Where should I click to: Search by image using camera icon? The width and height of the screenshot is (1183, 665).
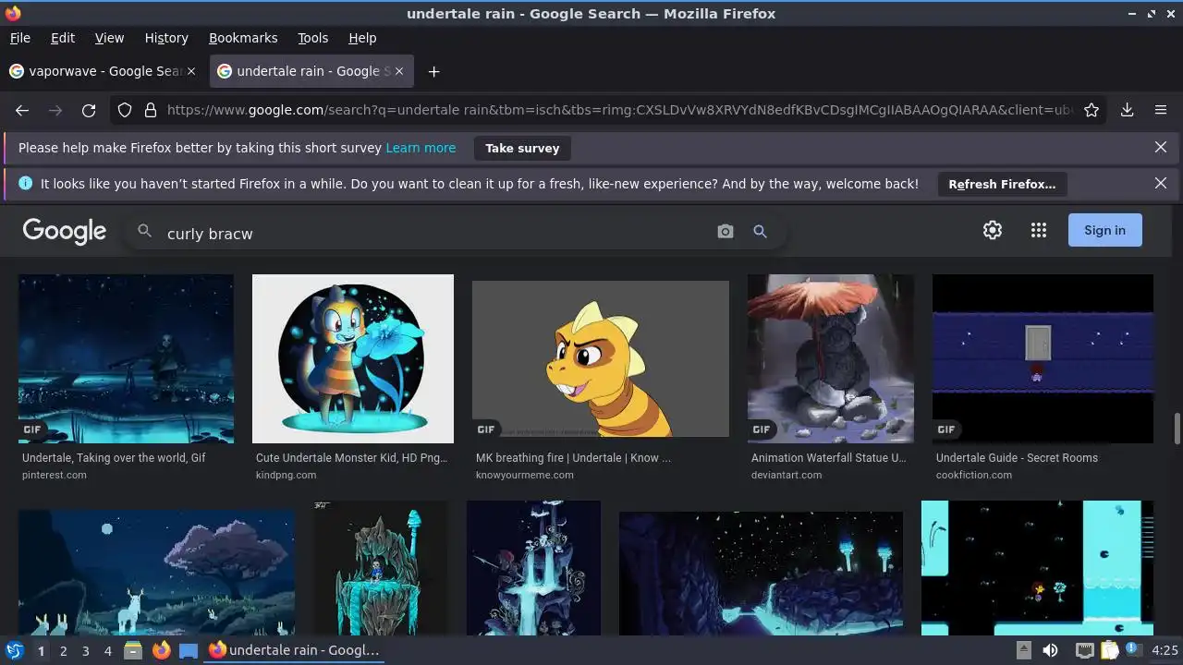click(x=726, y=232)
